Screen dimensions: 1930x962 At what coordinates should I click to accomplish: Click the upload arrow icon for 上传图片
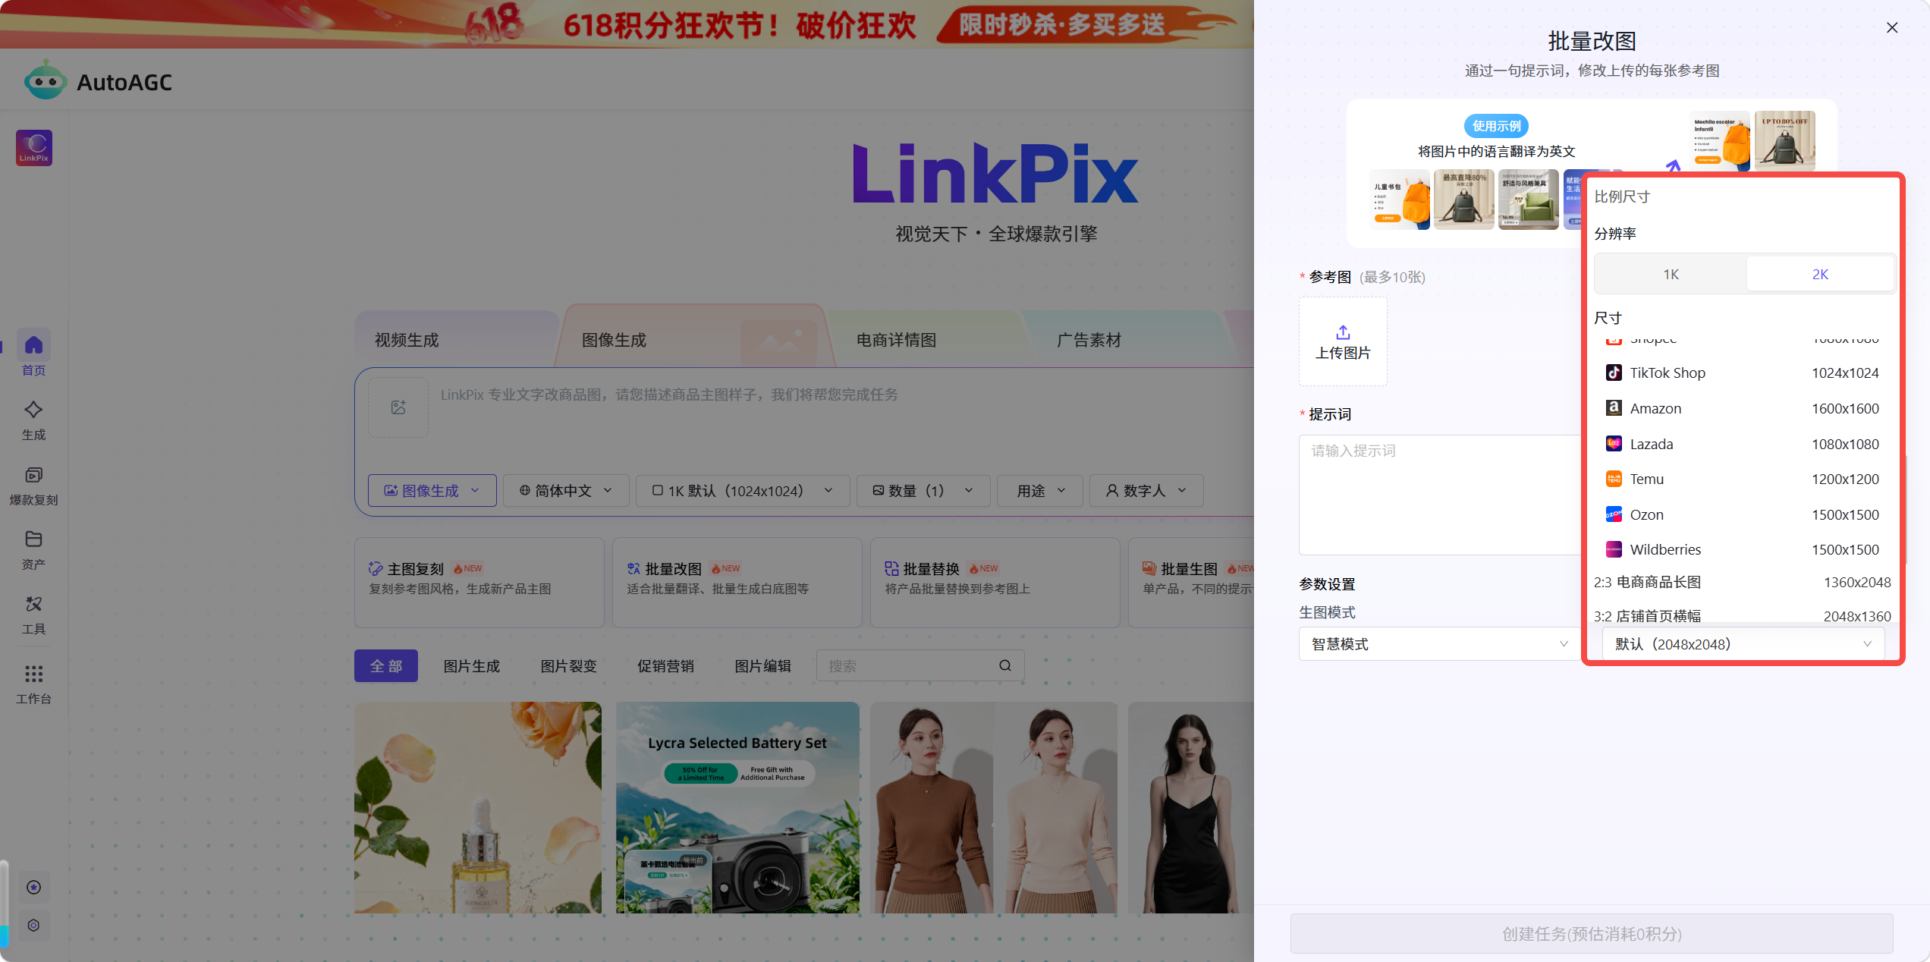pyautogui.click(x=1343, y=332)
